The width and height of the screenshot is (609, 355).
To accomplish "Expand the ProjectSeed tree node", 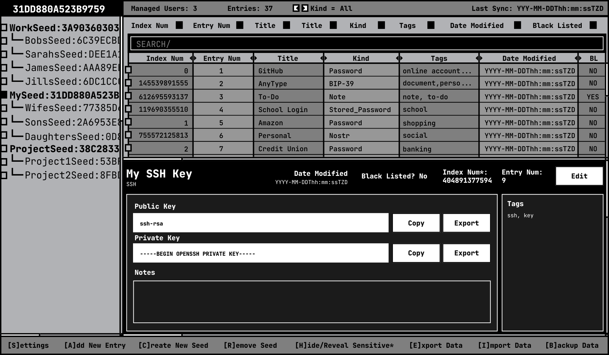I will pyautogui.click(x=4, y=149).
